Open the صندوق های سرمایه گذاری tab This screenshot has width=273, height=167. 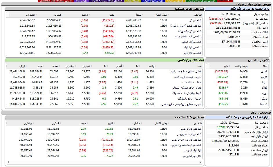pyautogui.click(x=107, y=1)
